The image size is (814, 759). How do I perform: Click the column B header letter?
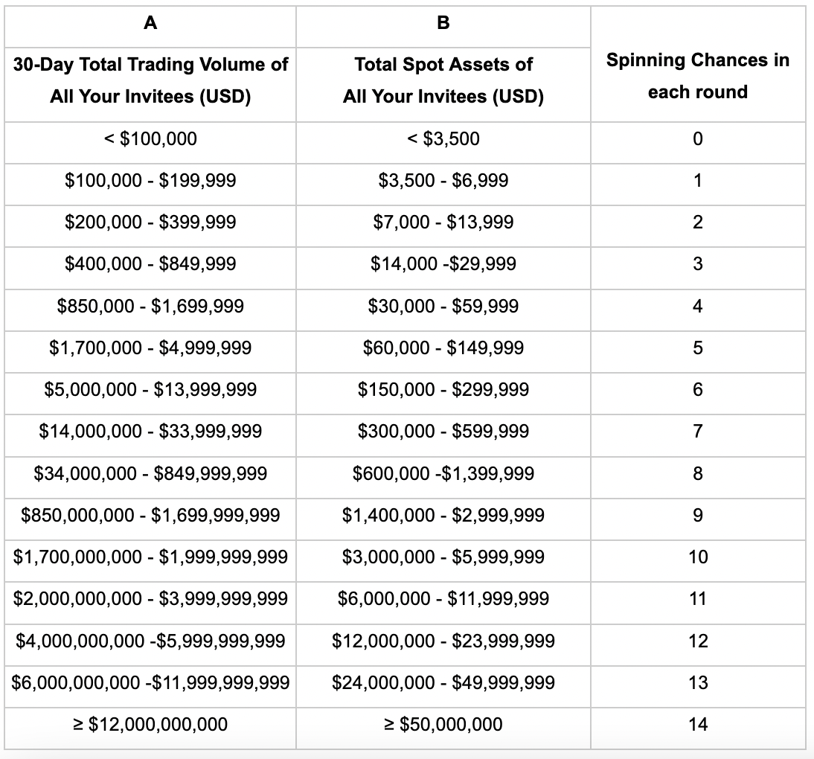pos(443,23)
